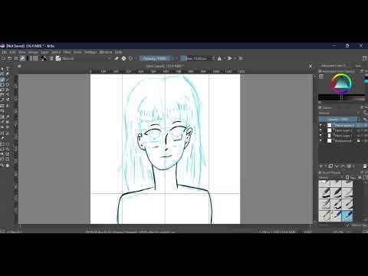Select the Ellipse tool
The height and width of the screenshot is (276, 368).
[8, 84]
